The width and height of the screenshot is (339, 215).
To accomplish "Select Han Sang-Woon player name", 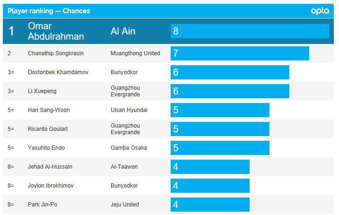I will [49, 110].
